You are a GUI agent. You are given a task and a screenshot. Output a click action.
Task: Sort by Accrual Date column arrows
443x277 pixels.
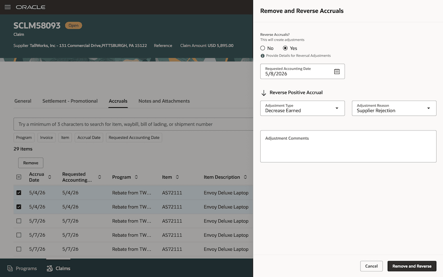(x=50, y=177)
